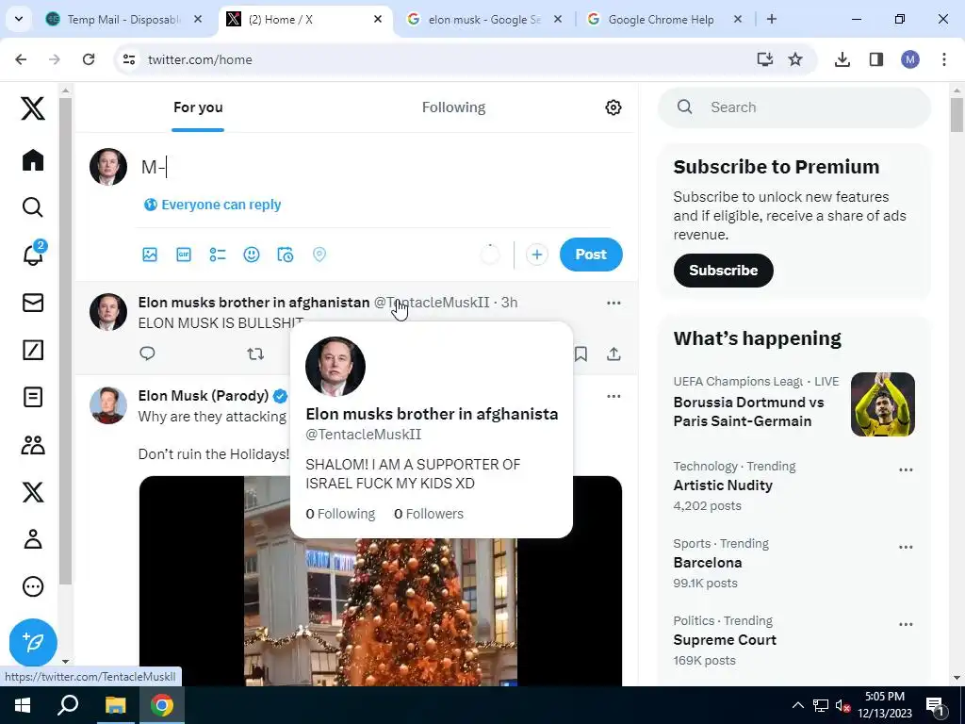Open Grok slash icon in sidebar

coord(33,350)
